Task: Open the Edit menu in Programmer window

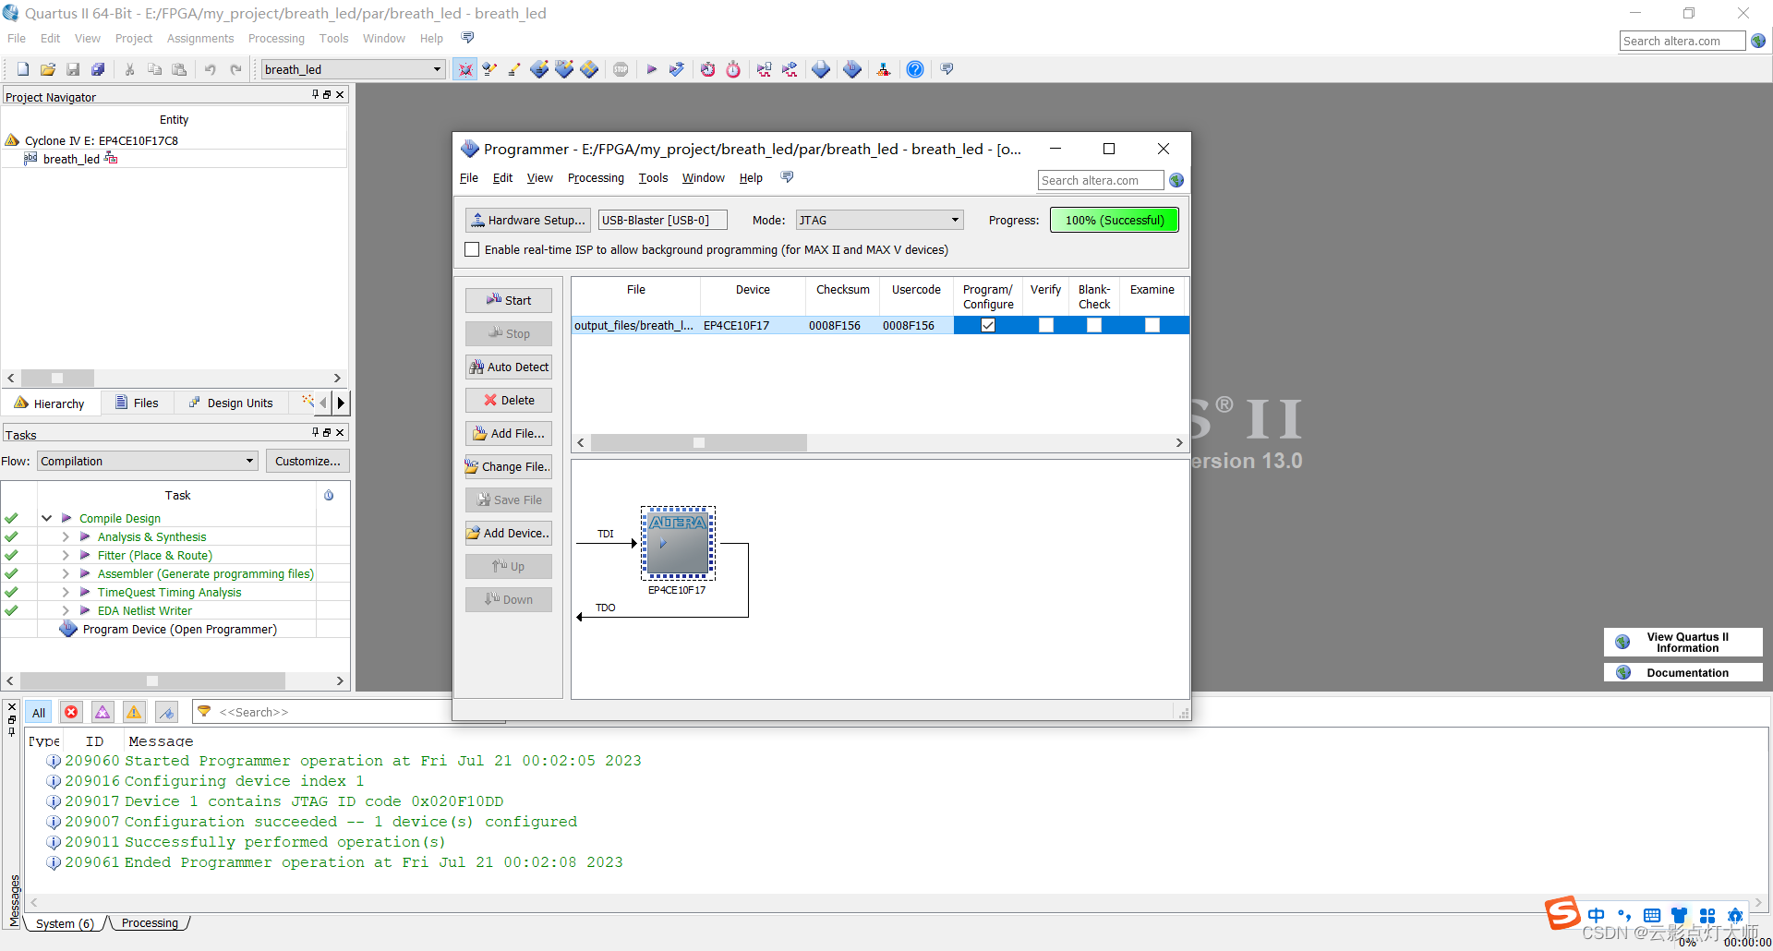Action: click(x=502, y=177)
